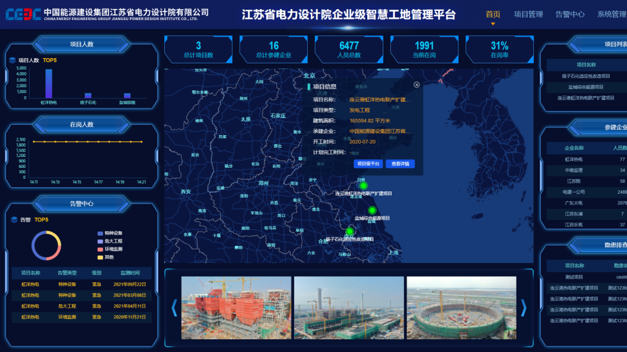Viewport: 627px width, 352px height.
Task: Select 连云港虹洋热电联产扩建项目 in project list
Action: (586, 98)
